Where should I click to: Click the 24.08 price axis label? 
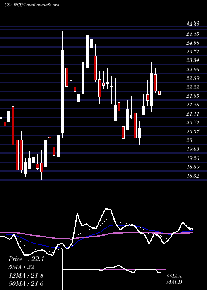[193, 43]
